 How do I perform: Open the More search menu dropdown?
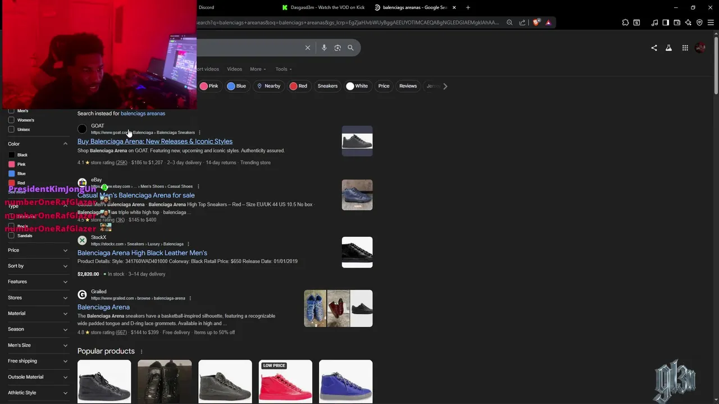(258, 69)
